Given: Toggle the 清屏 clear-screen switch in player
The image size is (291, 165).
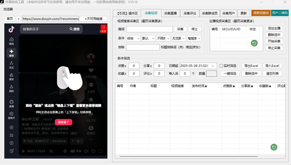Looking at the screenshot, I should tap(73, 151).
